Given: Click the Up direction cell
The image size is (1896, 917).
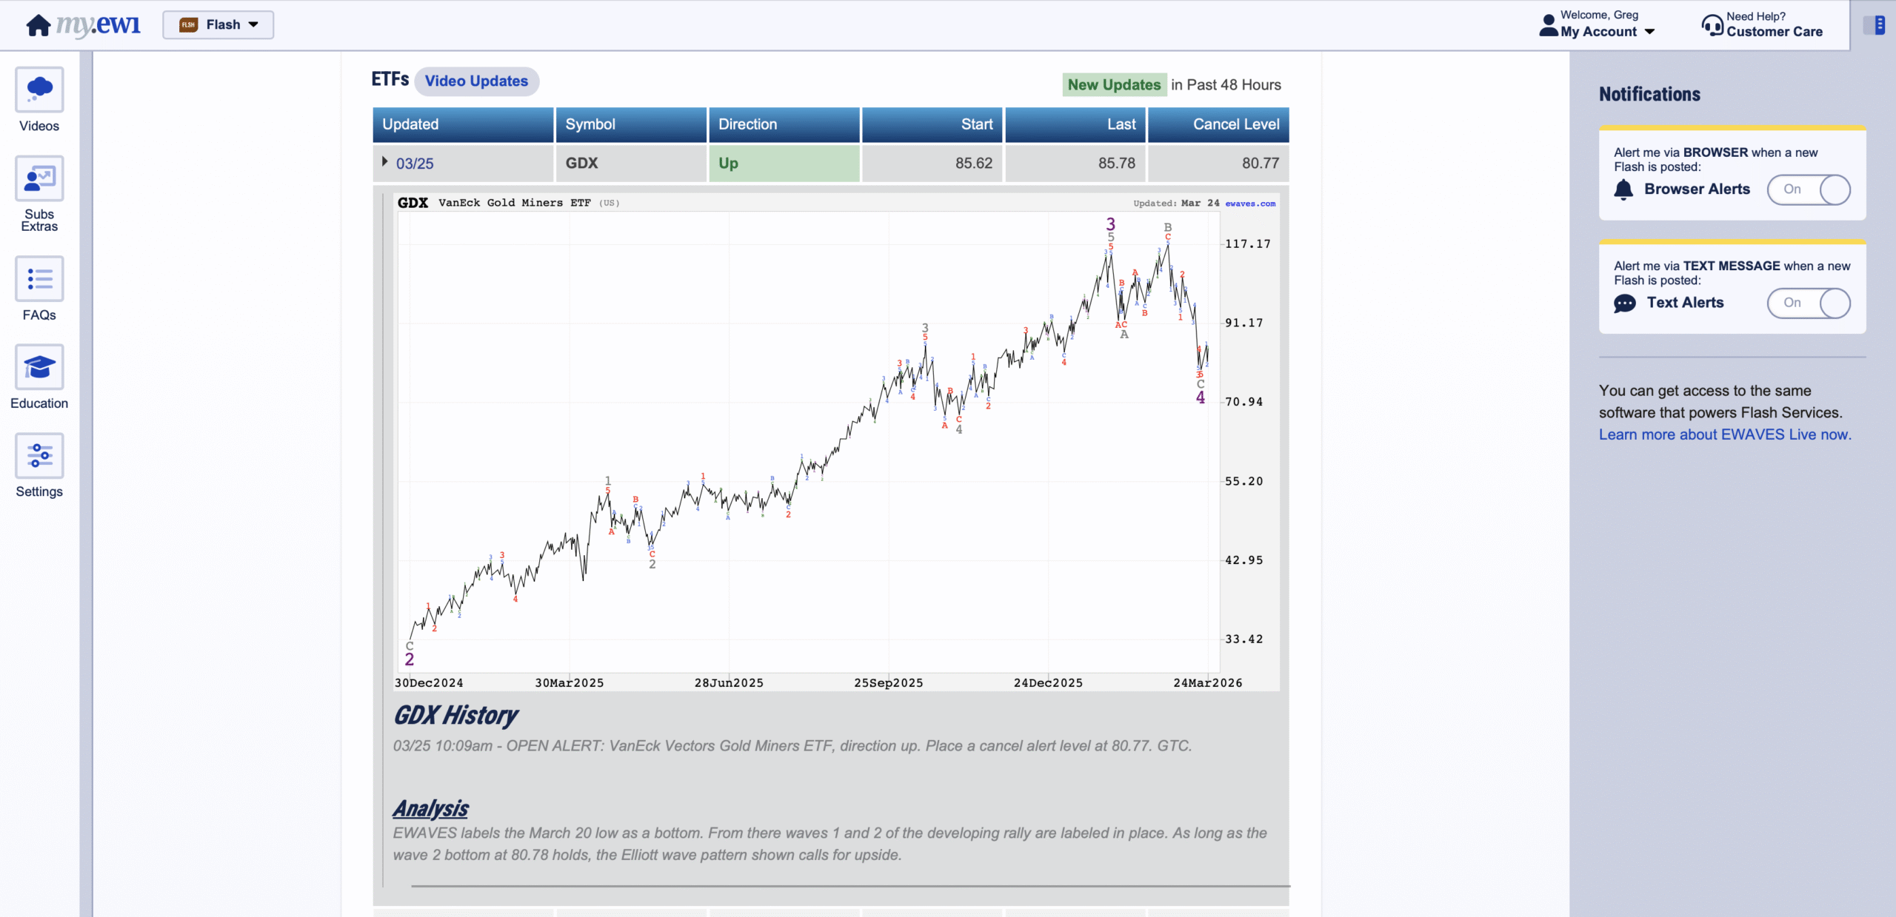Looking at the screenshot, I should click(x=784, y=163).
